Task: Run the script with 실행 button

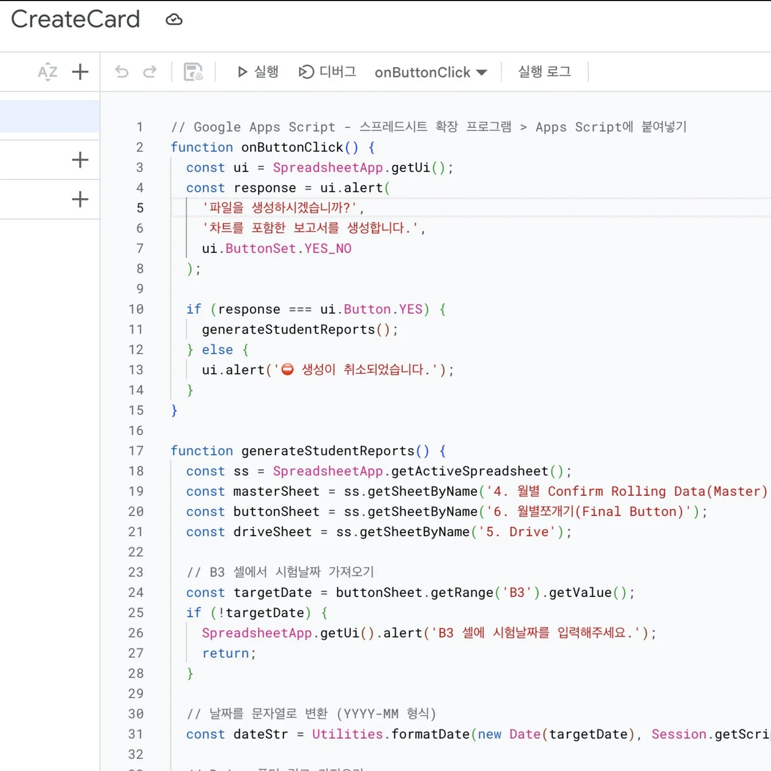Action: tap(258, 71)
